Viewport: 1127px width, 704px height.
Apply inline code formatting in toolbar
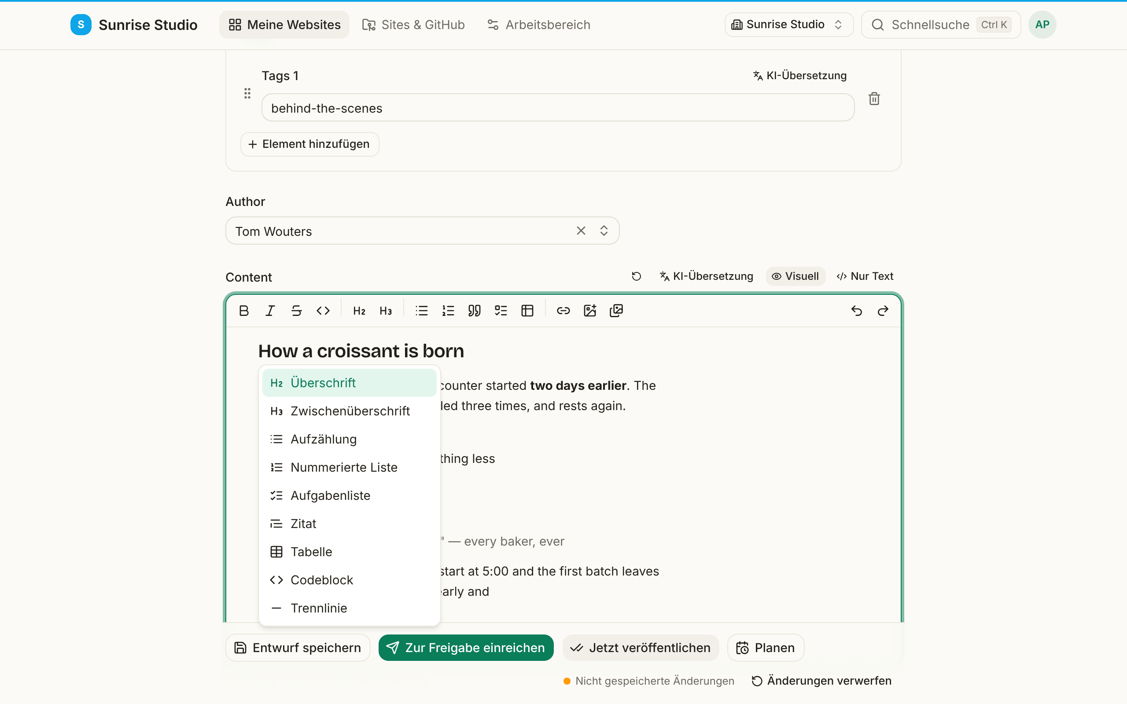pyautogui.click(x=323, y=311)
